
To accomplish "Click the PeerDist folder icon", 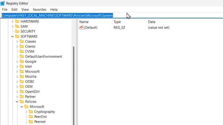I will click(x=31, y=117).
